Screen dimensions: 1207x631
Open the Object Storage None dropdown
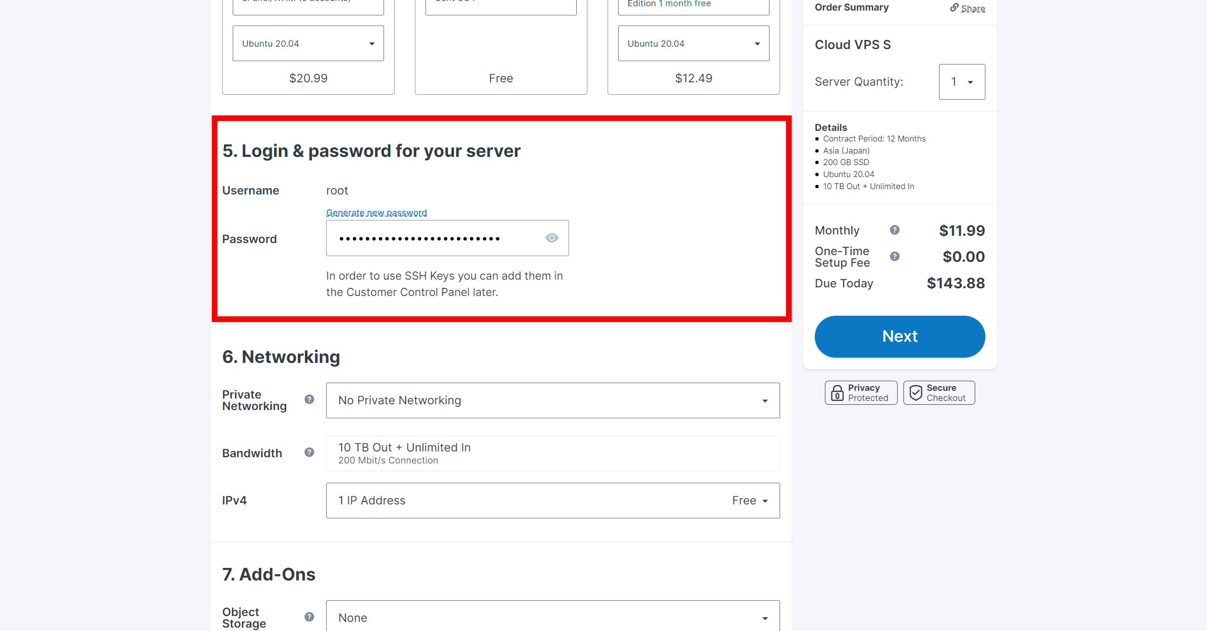point(553,618)
